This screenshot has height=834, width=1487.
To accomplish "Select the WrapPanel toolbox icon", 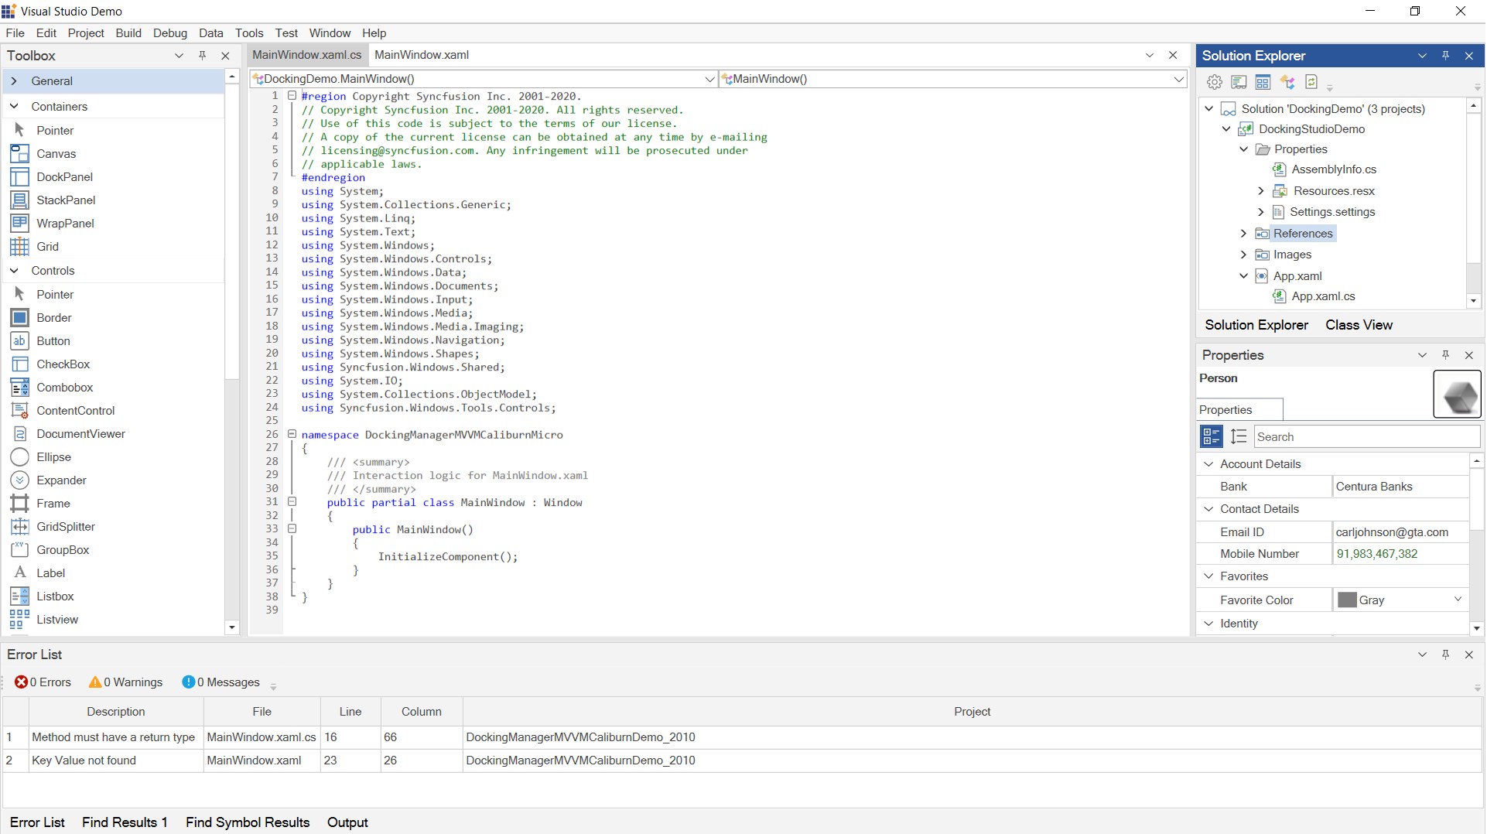I will (x=19, y=224).
